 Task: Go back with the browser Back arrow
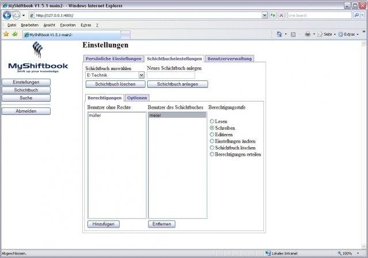7,16
